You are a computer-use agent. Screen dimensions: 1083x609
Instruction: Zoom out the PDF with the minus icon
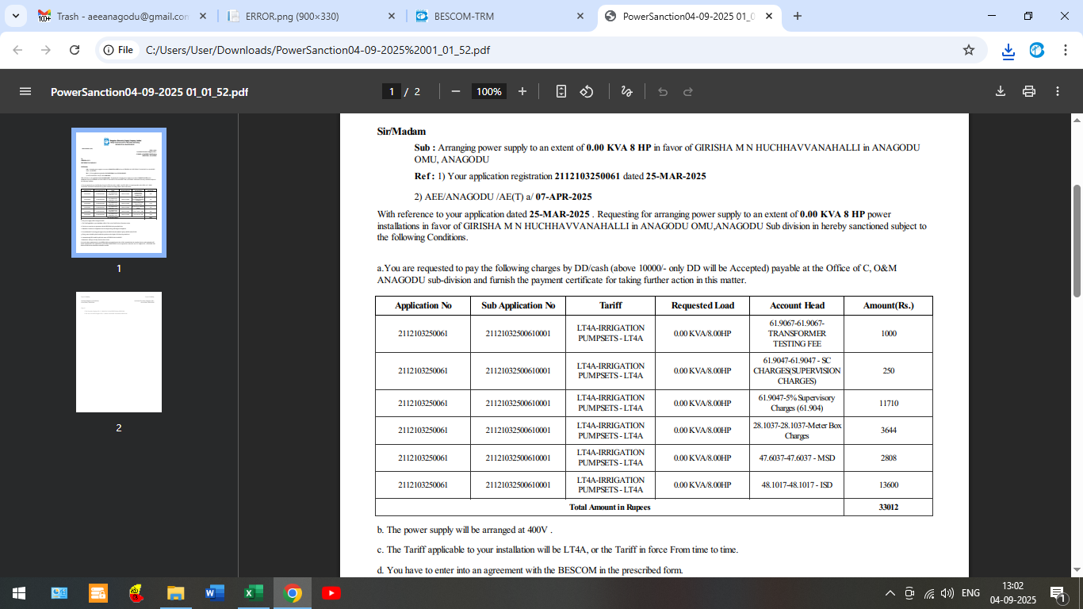[x=456, y=91]
